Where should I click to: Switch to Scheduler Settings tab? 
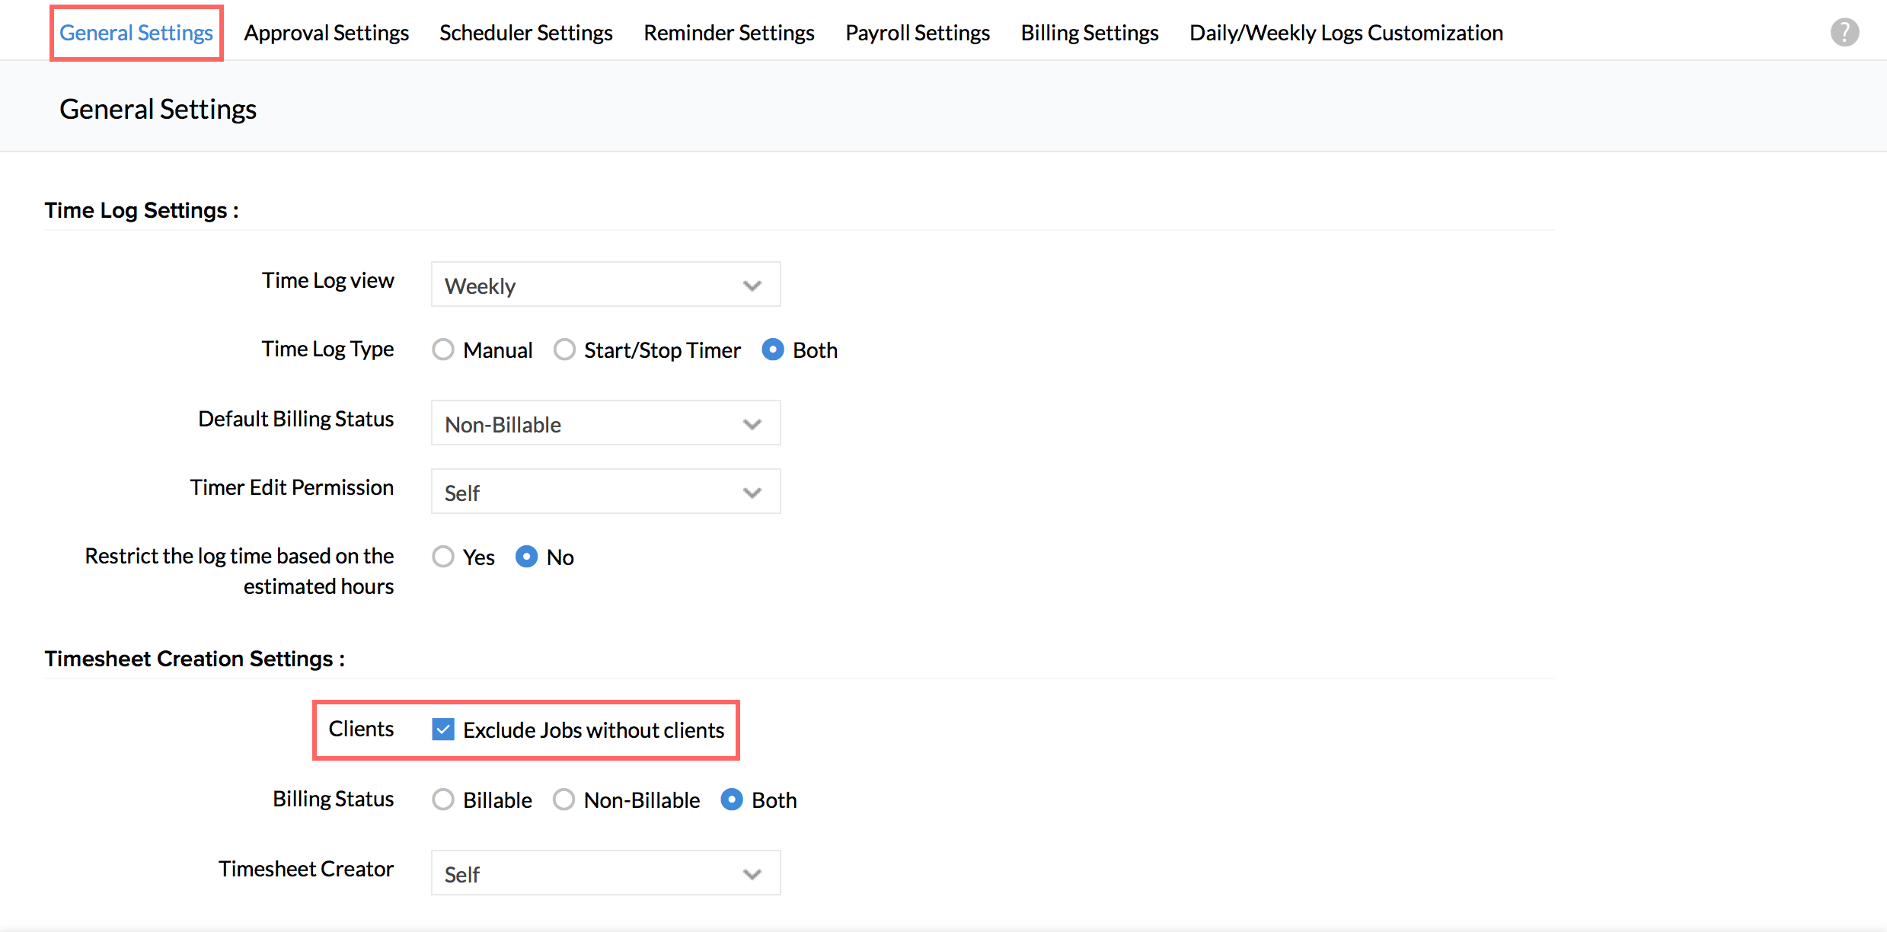[525, 33]
